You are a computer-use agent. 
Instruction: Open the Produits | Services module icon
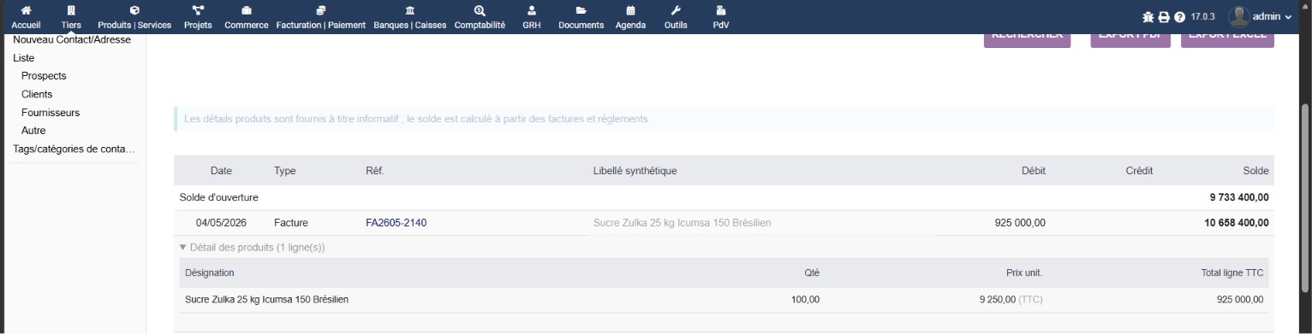pyautogui.click(x=134, y=10)
